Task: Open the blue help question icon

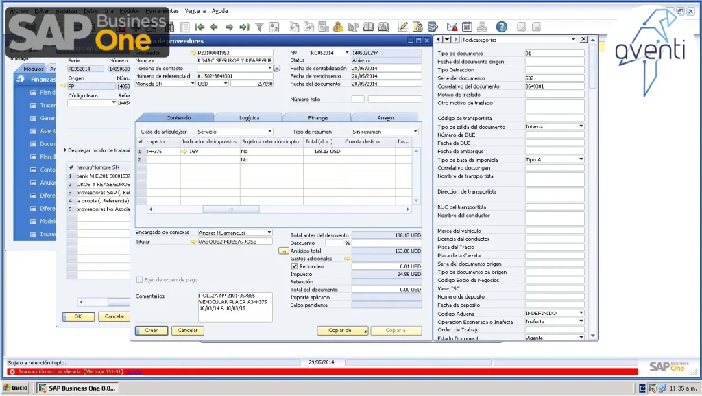Action: coord(501,27)
